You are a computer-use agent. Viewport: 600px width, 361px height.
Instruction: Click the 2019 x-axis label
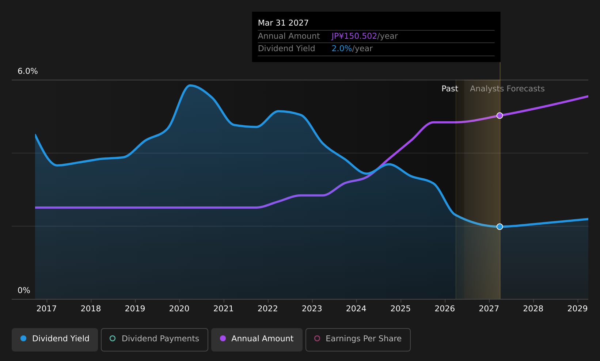tap(135, 309)
